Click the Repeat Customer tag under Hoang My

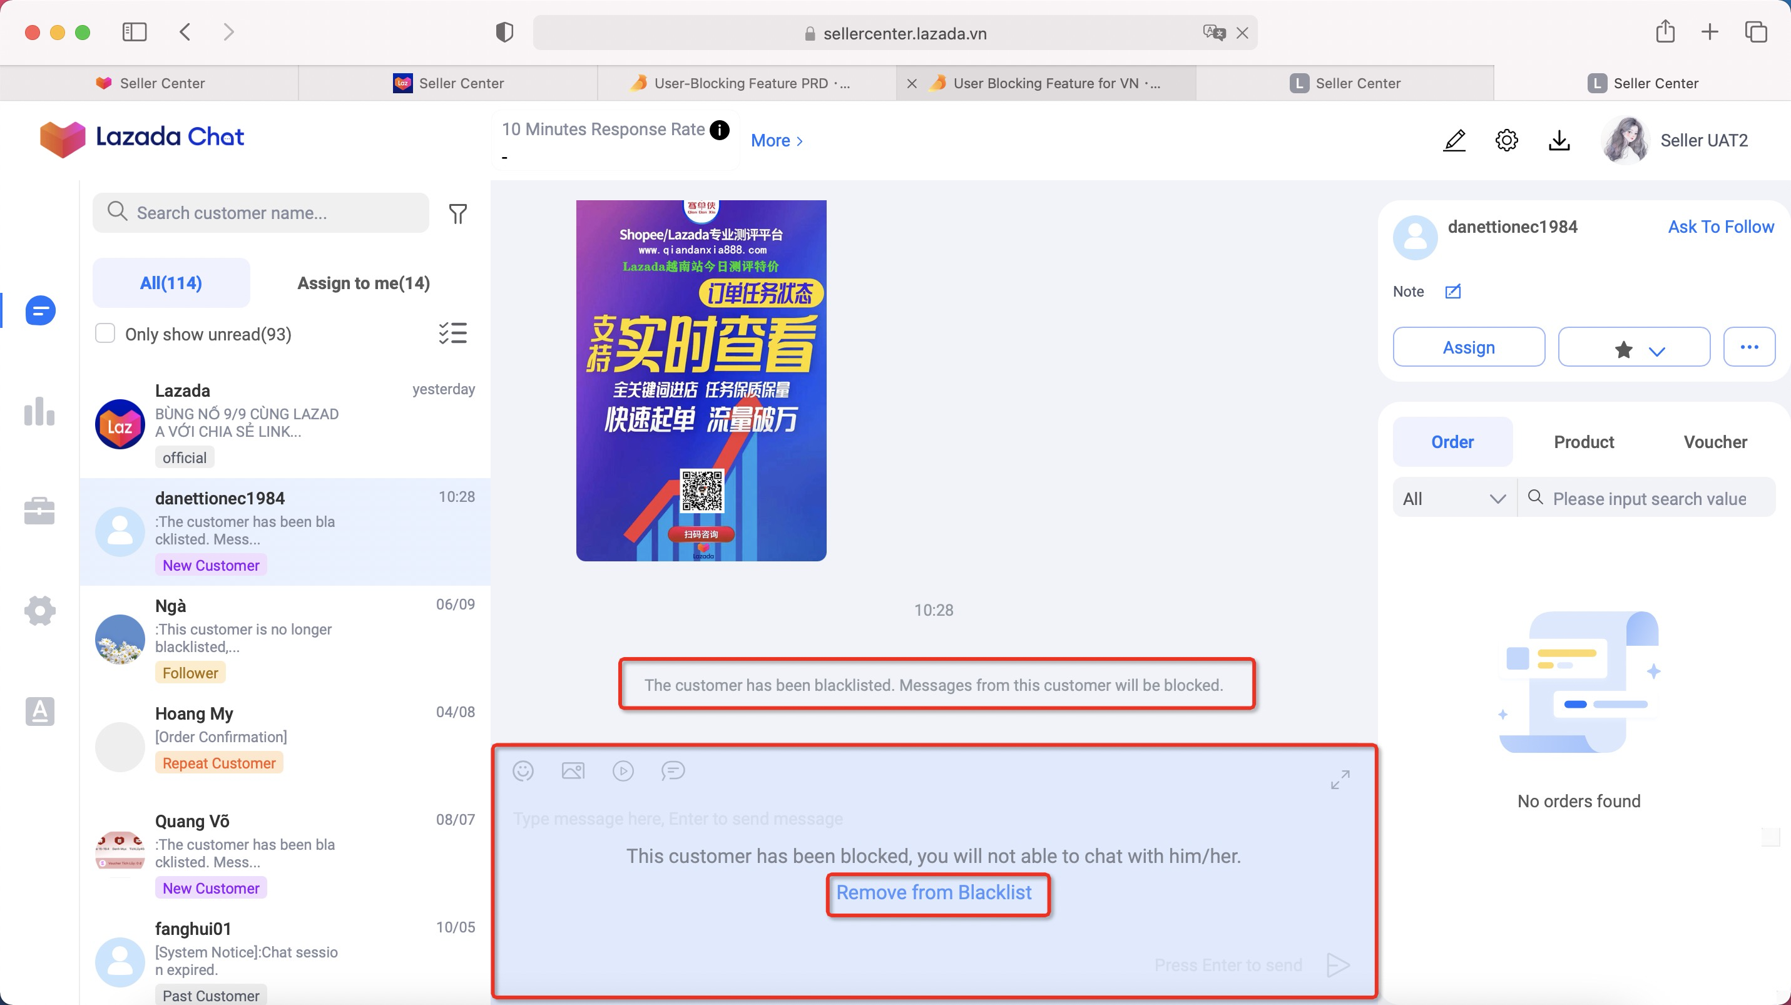click(x=219, y=763)
